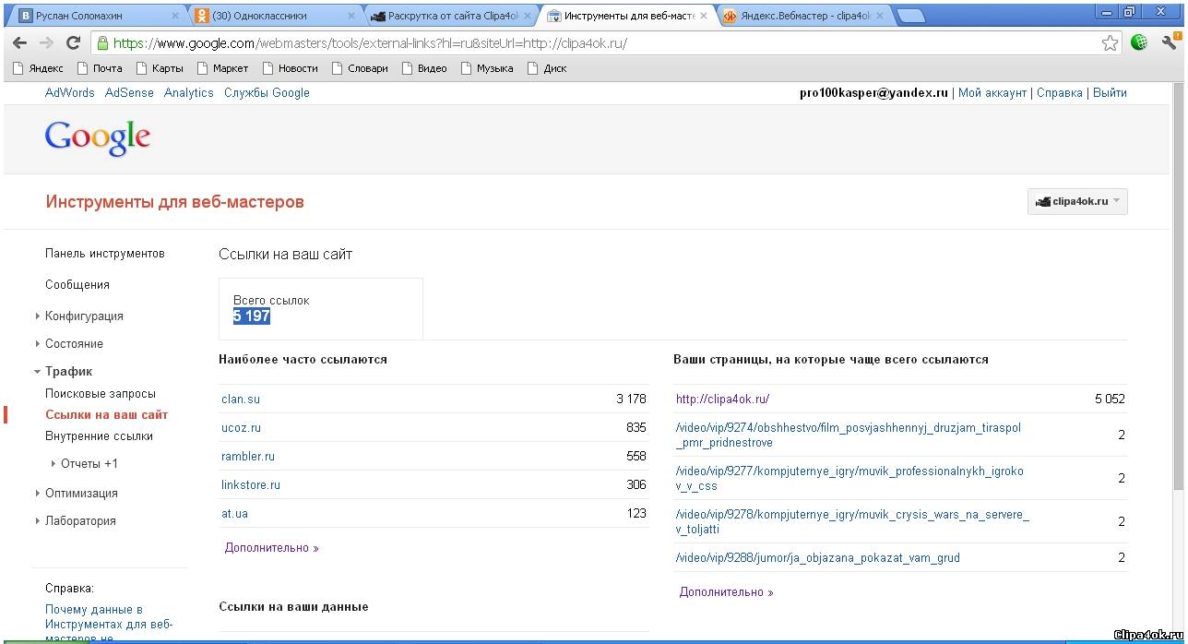The width and height of the screenshot is (1188, 644).
Task: Open the /video/vip/9288 jumor page link
Action: point(818,557)
